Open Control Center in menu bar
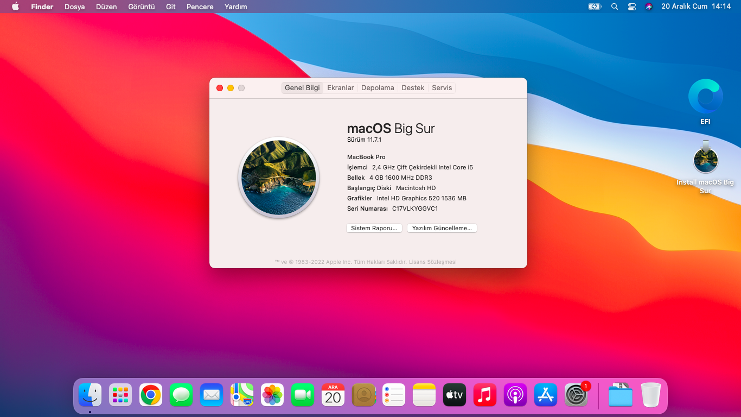Screen dimensions: 741x417 click(632, 7)
